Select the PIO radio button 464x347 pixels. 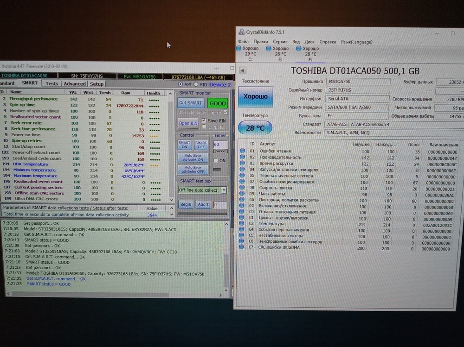pyautogui.click(x=196, y=85)
